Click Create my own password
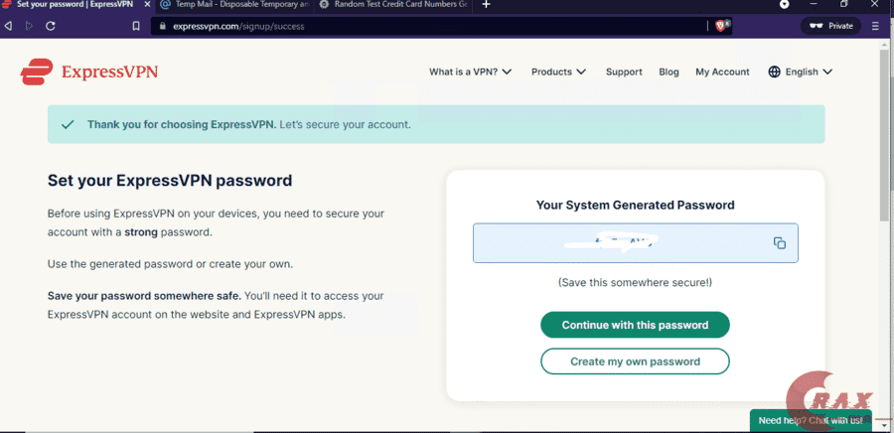The height and width of the screenshot is (433, 894). tap(635, 361)
